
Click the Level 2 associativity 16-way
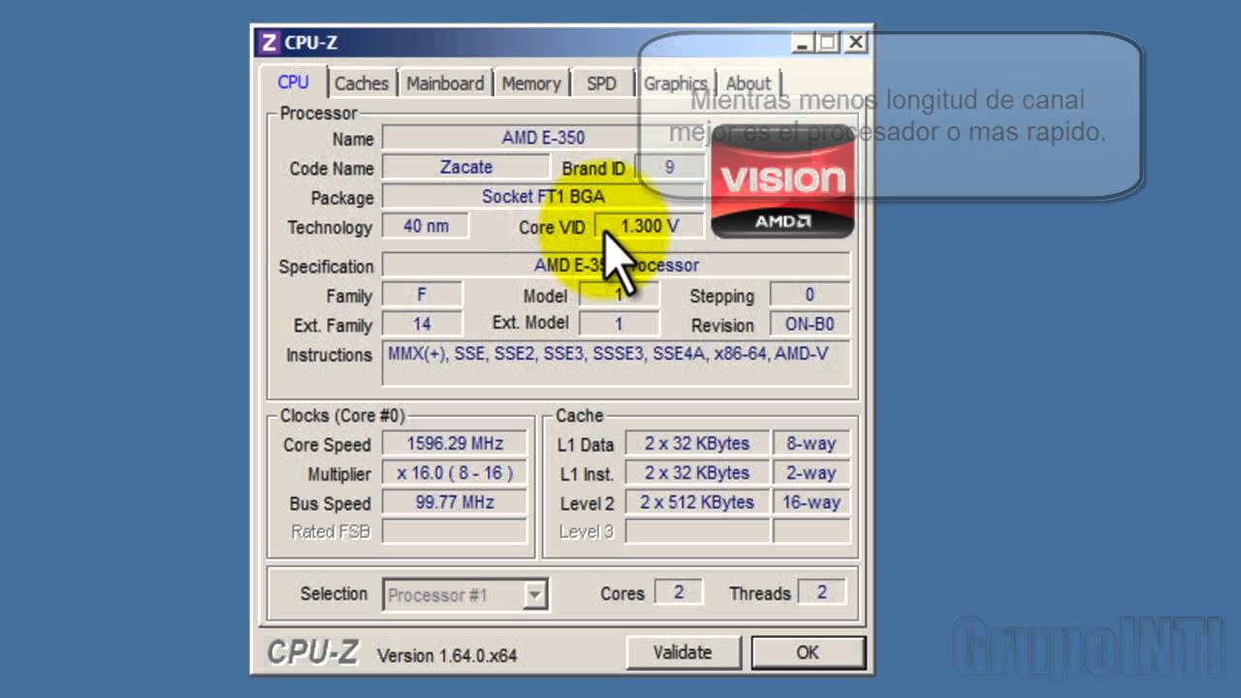811,502
